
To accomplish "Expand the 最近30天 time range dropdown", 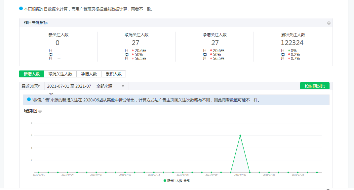I will [x=31, y=86].
